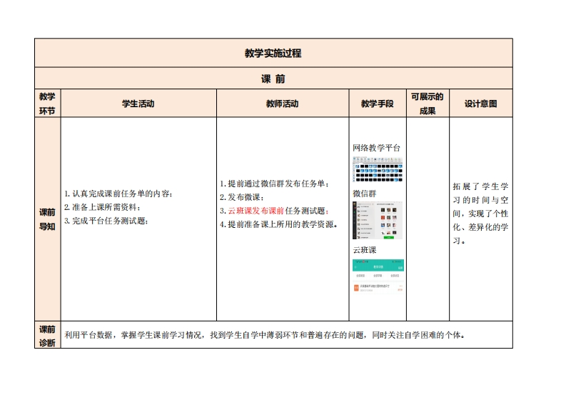Click the green header bar in 云班课 image
This screenshot has height=400, width=566.
(378, 265)
